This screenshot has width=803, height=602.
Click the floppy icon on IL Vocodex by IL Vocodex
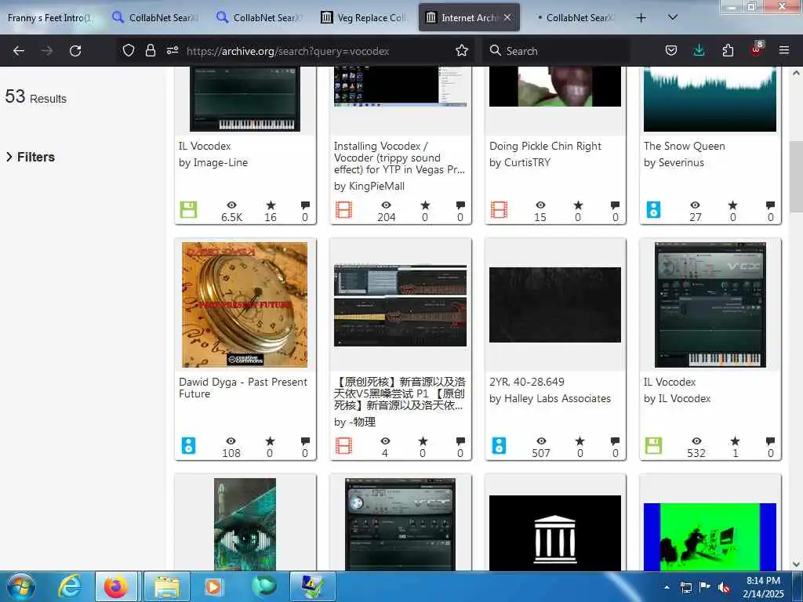click(x=653, y=445)
